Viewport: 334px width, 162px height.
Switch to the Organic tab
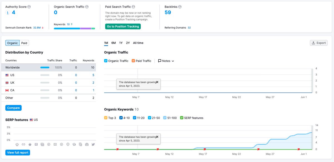point(13,43)
